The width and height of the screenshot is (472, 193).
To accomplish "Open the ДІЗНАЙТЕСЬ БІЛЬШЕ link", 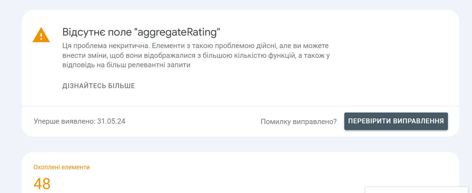I will tap(98, 86).
